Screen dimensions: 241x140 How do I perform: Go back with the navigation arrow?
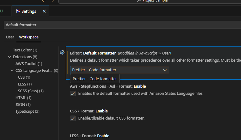click(44, 1)
